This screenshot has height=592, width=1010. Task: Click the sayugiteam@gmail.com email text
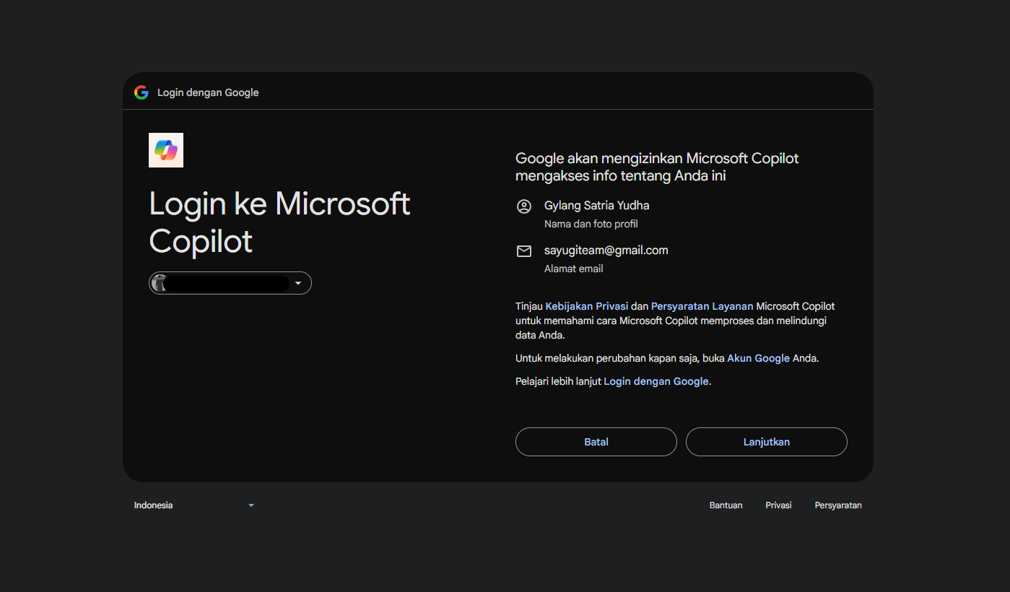click(x=606, y=251)
